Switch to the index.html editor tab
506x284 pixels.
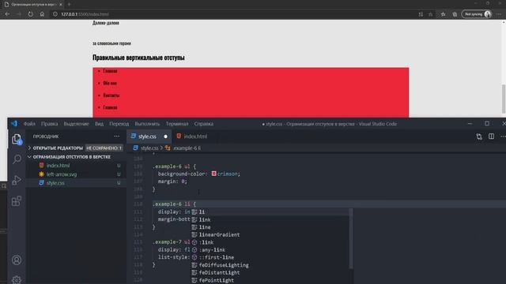point(195,136)
